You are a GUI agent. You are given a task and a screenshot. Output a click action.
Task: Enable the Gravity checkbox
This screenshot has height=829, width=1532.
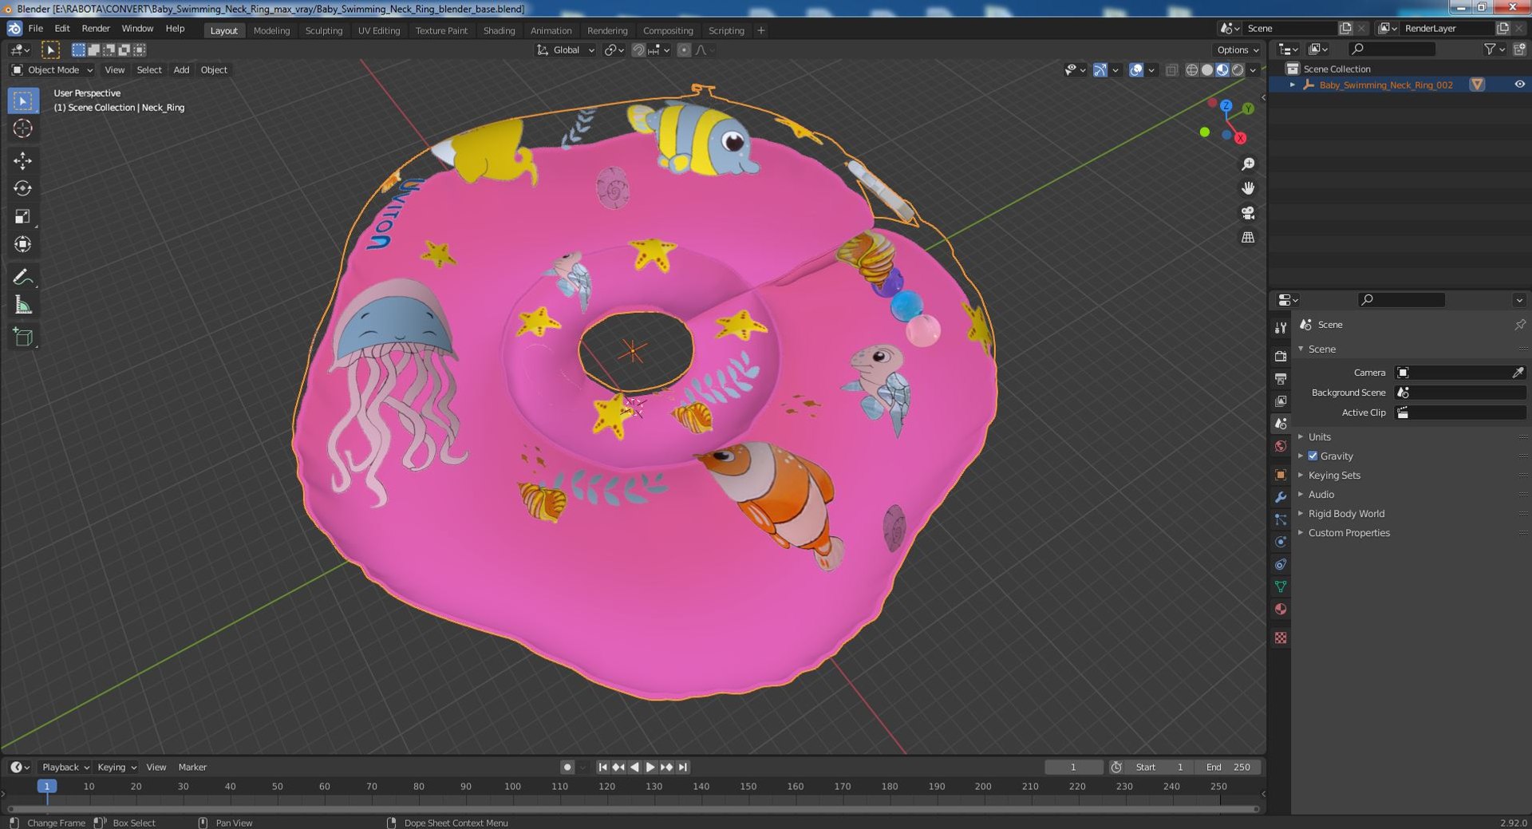coord(1313,456)
